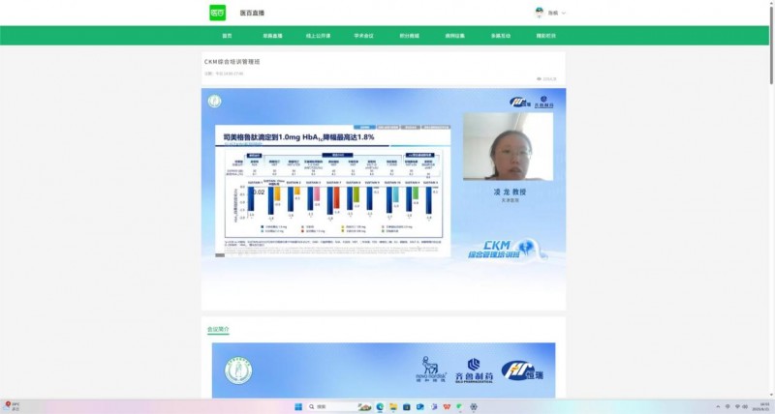Open the Windows Start menu
Viewport: 775px width, 414px height.
point(297,406)
